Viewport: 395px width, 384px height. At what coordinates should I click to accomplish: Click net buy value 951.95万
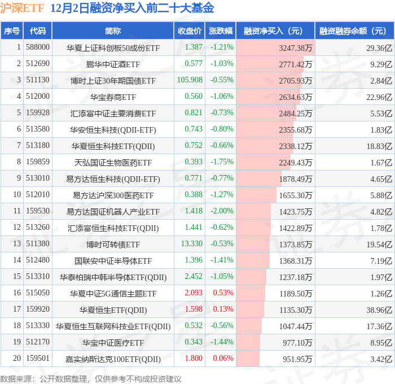point(297,359)
